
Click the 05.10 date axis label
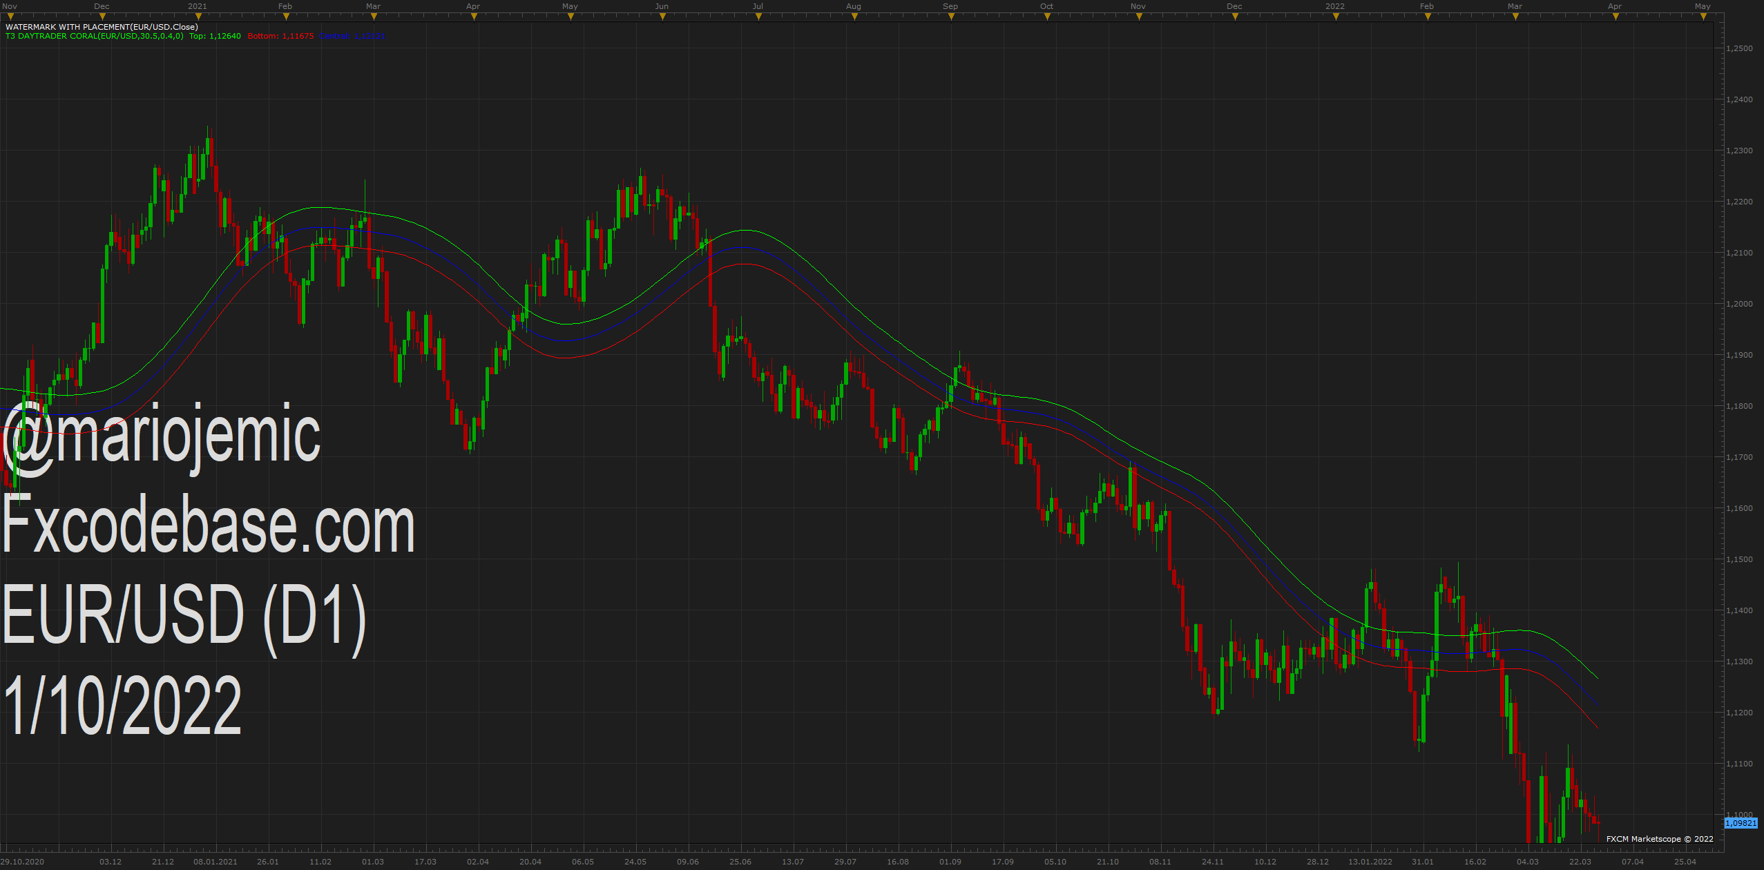(1055, 862)
